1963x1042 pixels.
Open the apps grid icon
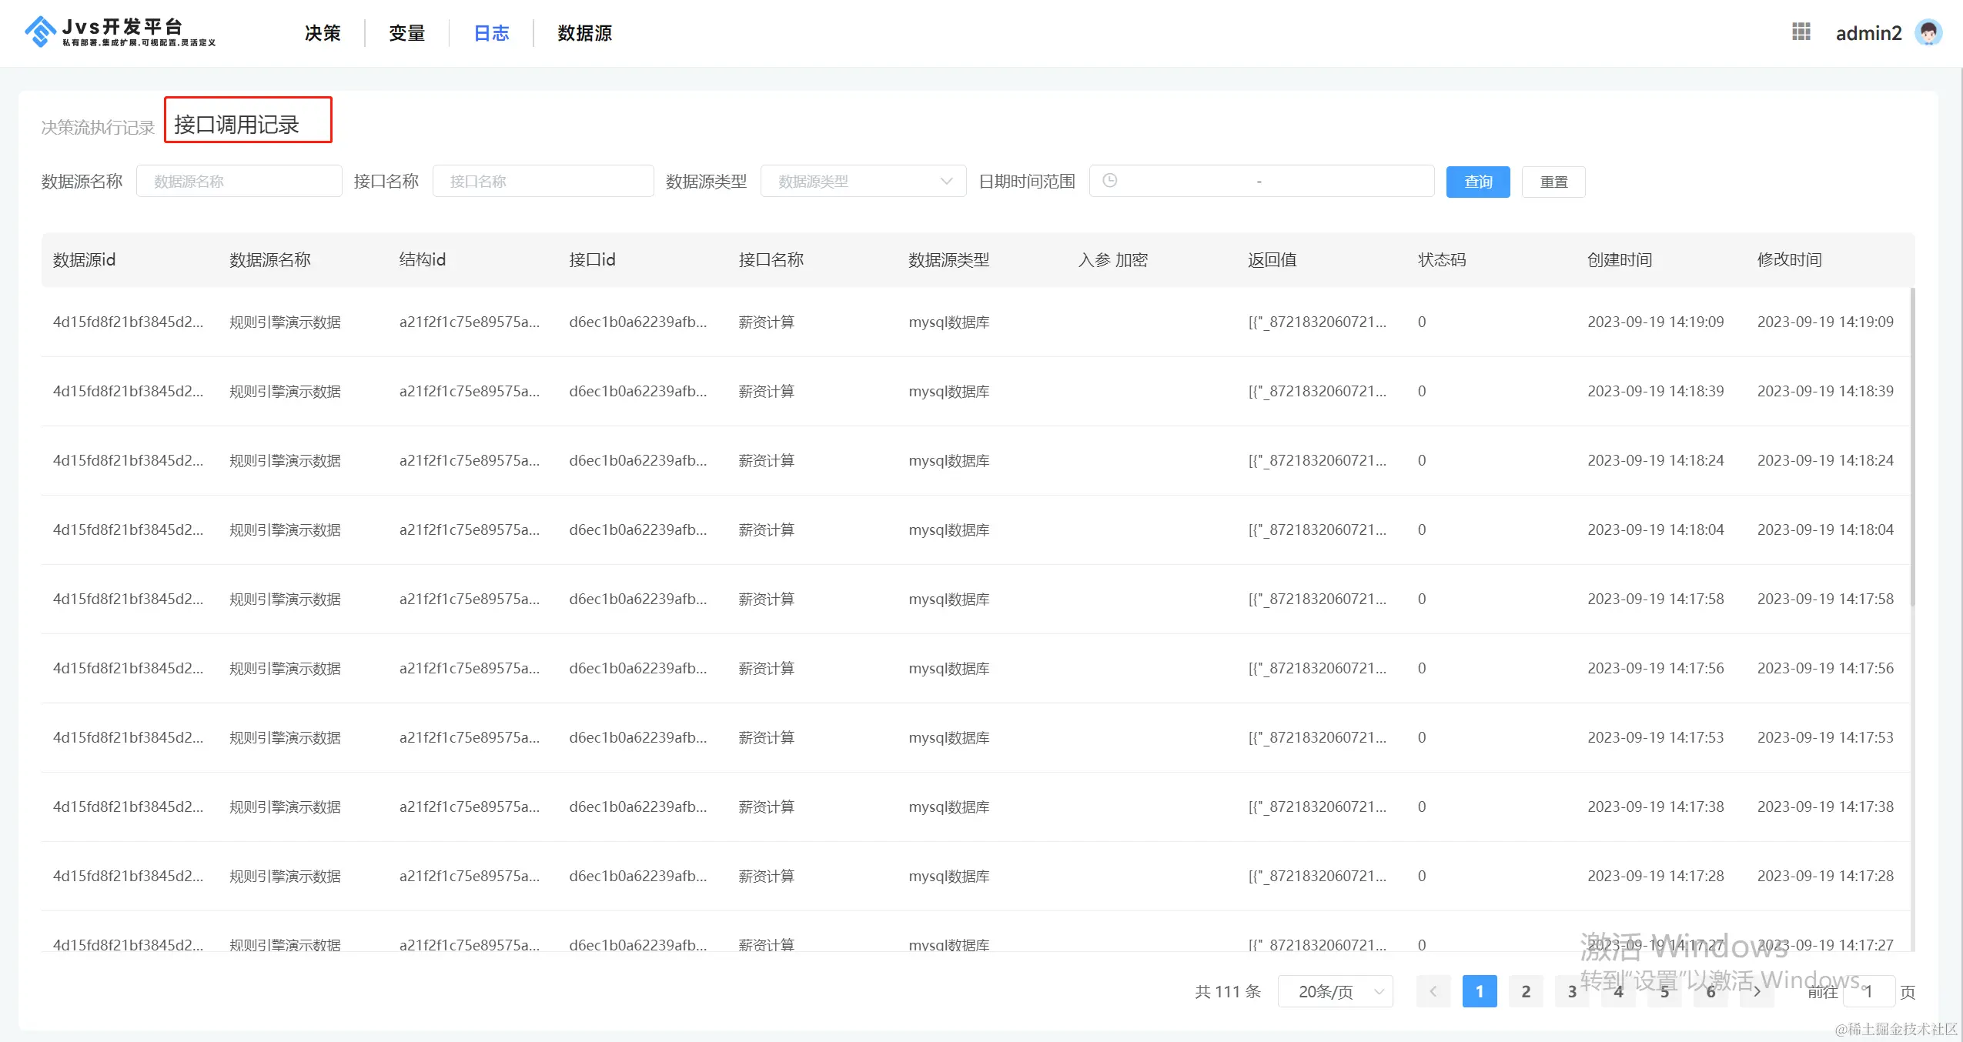click(x=1801, y=32)
